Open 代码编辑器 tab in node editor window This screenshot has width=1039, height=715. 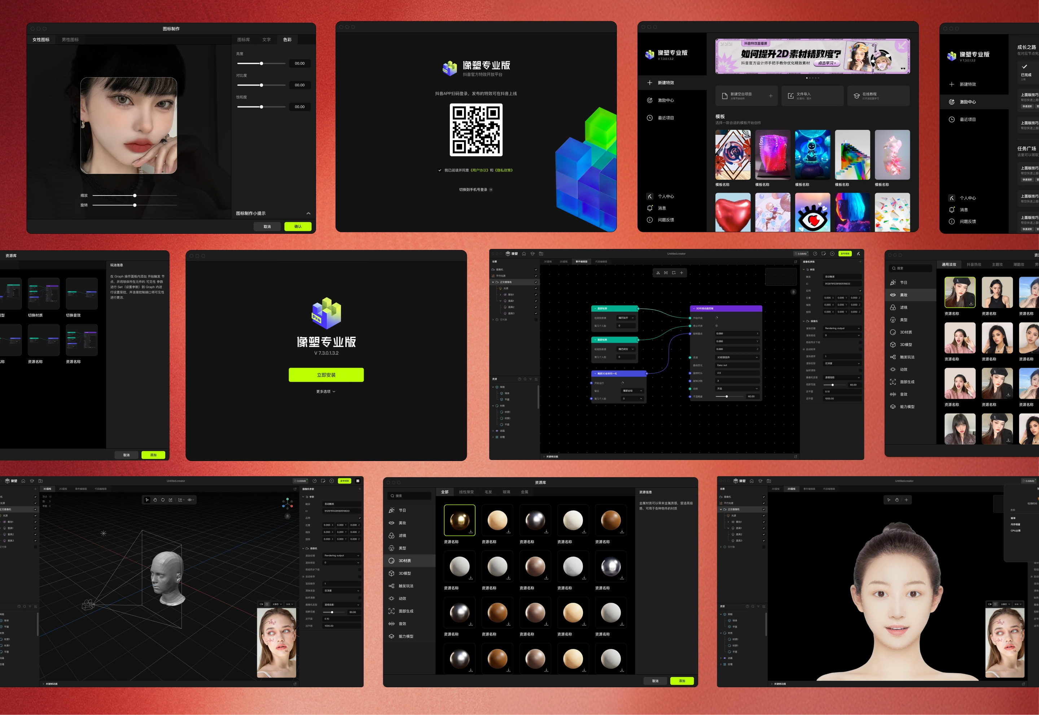point(601,262)
